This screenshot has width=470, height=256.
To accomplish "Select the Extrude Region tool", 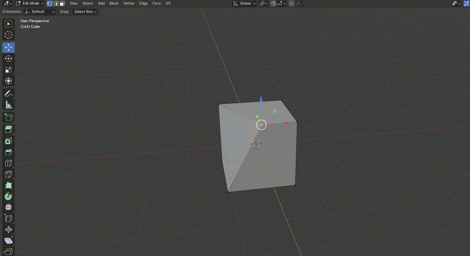I will coord(9,130).
